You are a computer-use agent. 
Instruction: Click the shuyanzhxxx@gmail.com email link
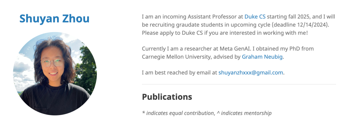click(x=251, y=73)
